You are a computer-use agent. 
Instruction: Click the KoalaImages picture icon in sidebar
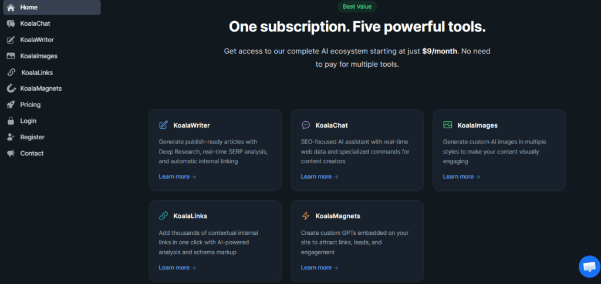(11, 56)
